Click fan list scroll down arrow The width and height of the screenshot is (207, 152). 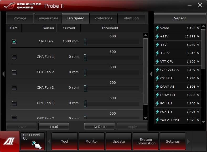coord(146,118)
